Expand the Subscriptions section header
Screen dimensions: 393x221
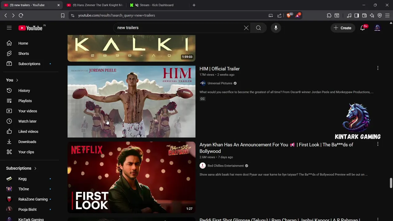21,168
